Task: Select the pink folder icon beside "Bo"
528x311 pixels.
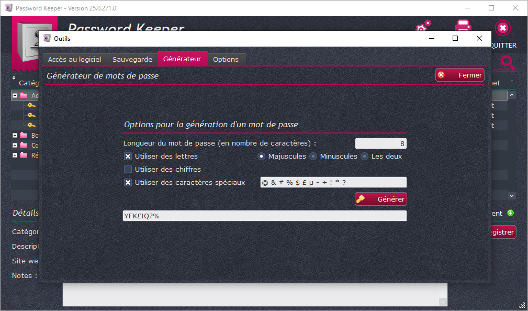Action: (x=24, y=135)
